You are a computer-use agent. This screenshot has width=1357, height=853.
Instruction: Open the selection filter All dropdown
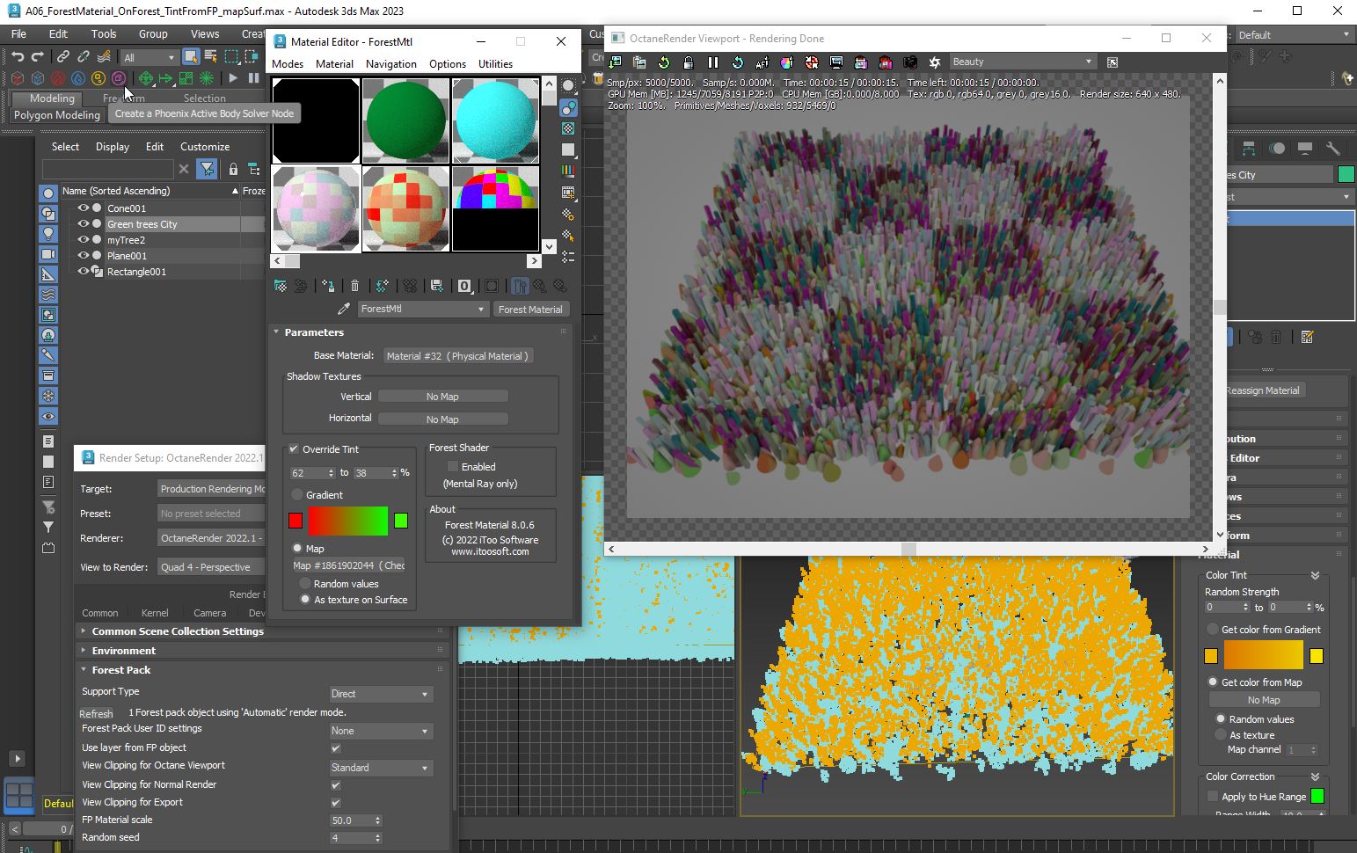(150, 57)
